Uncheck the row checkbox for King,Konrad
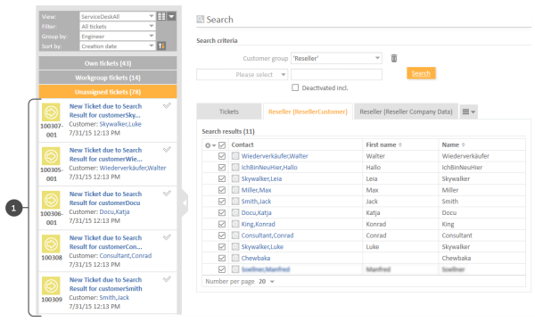This screenshot has height=322, width=535. [x=222, y=224]
